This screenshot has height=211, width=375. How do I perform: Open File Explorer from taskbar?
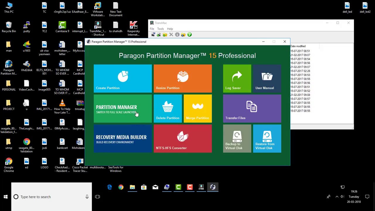pos(132,187)
